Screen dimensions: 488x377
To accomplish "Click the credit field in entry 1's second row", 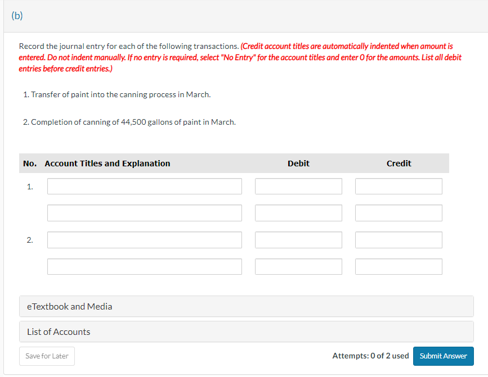I will pyautogui.click(x=399, y=213).
